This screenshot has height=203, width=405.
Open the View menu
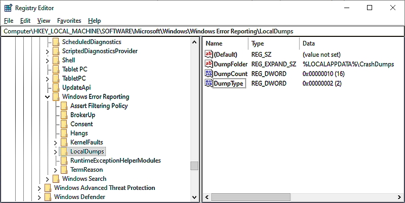coord(44,21)
